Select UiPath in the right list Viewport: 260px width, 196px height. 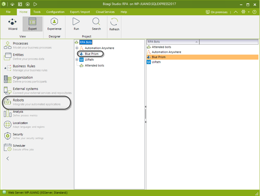(156, 62)
